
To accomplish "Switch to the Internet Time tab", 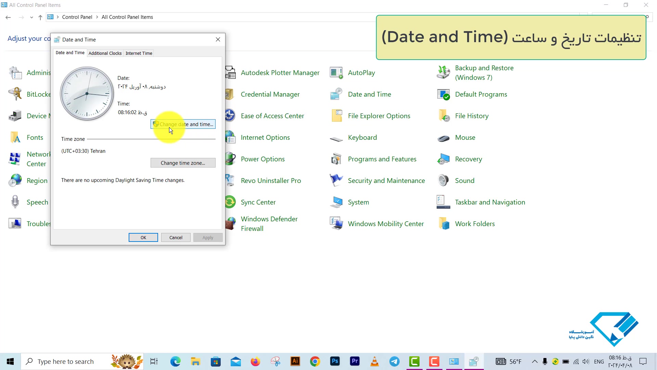I will click(139, 53).
